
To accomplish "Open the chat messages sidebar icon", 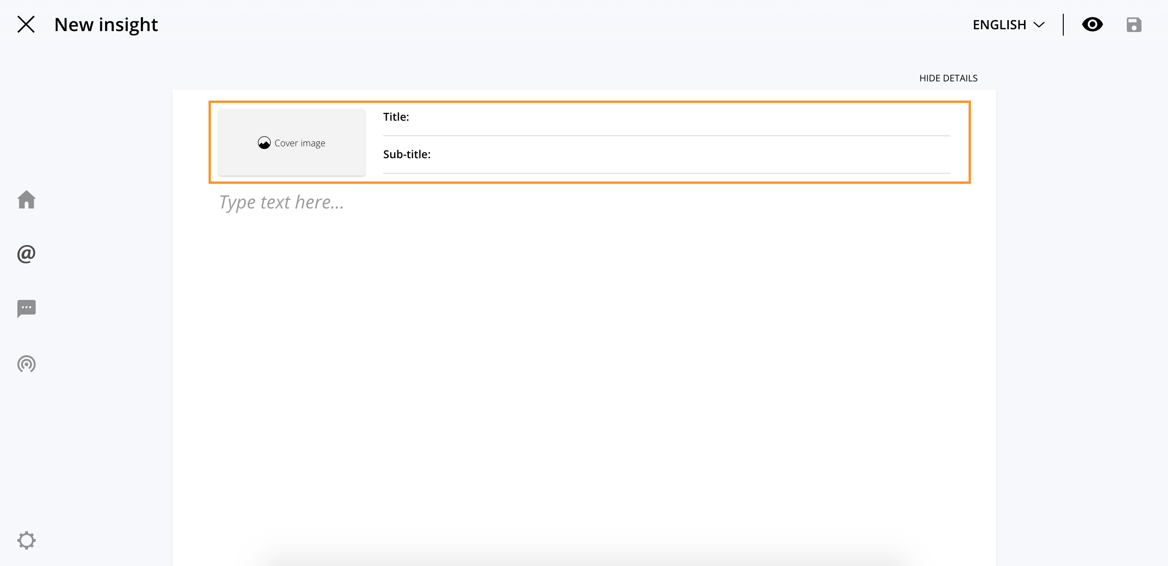I will pos(27,309).
